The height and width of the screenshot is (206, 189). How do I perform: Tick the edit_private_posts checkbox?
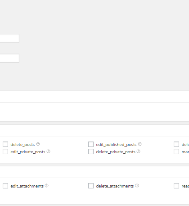pos(5,151)
